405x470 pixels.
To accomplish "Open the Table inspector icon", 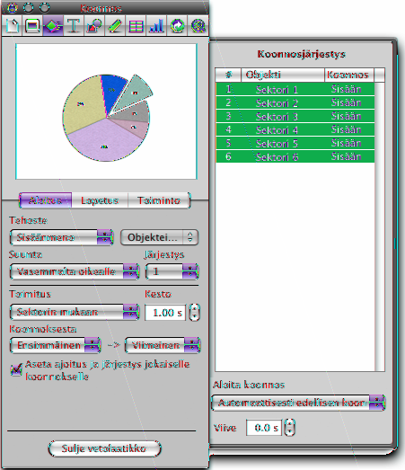I will tap(136, 26).
